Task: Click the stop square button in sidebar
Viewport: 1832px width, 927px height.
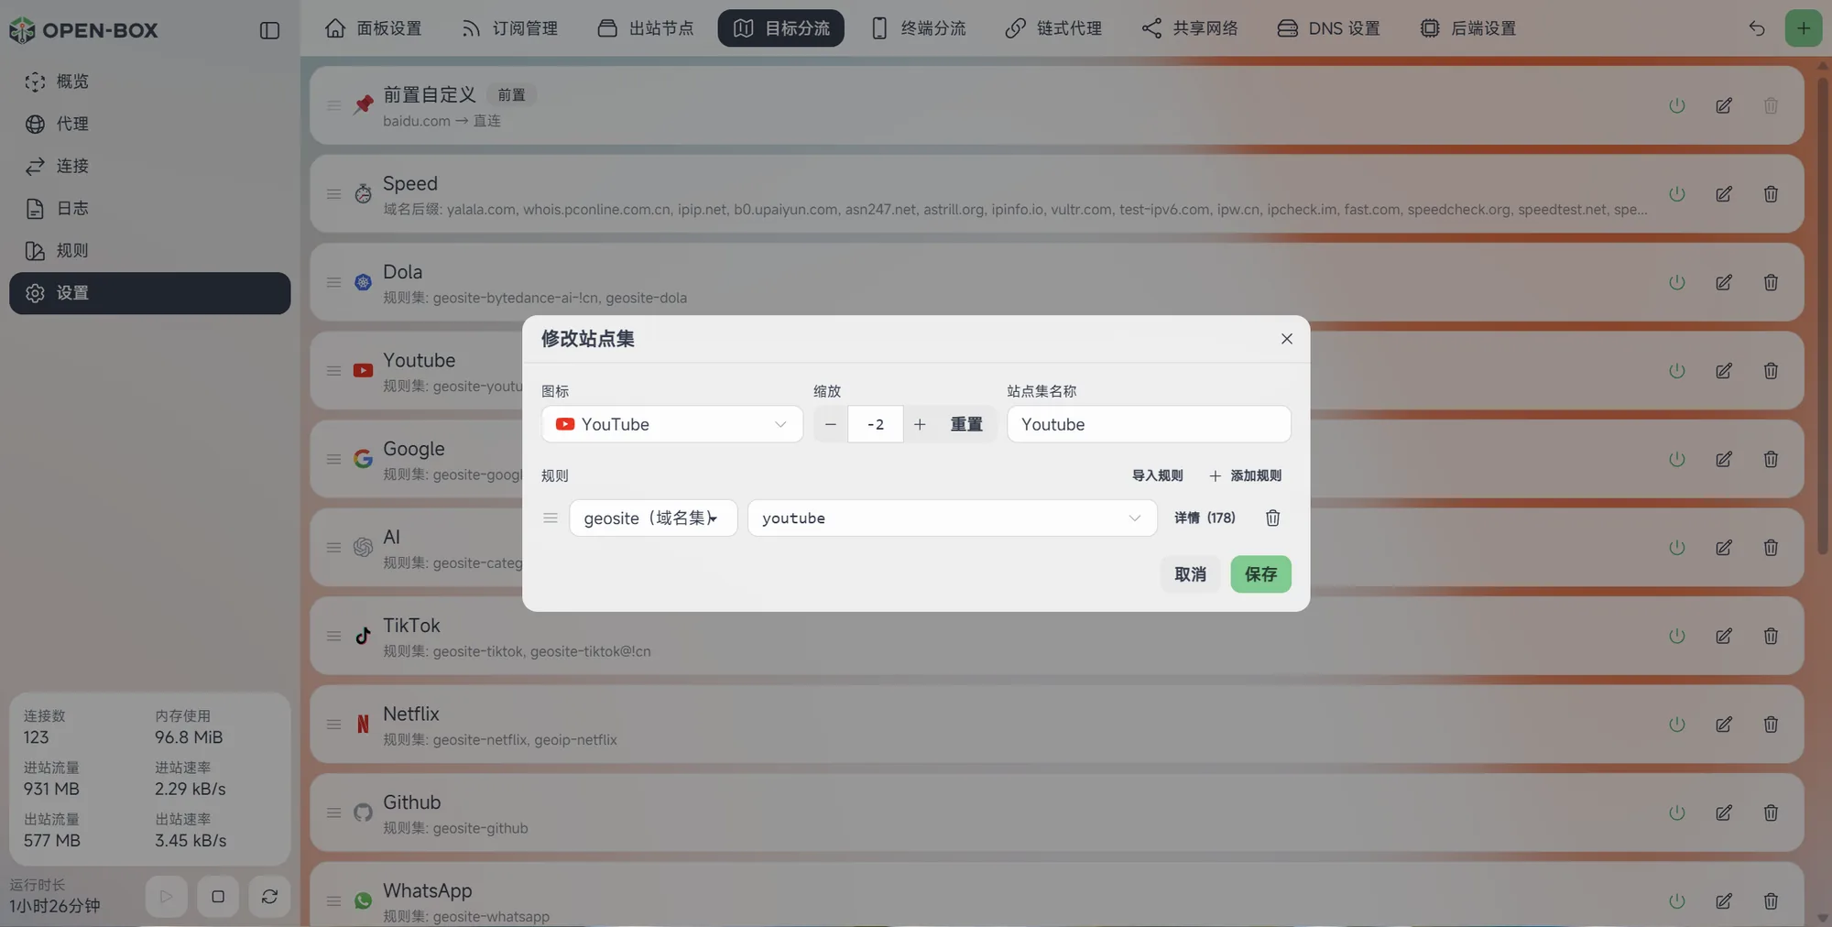Action: pyautogui.click(x=218, y=897)
